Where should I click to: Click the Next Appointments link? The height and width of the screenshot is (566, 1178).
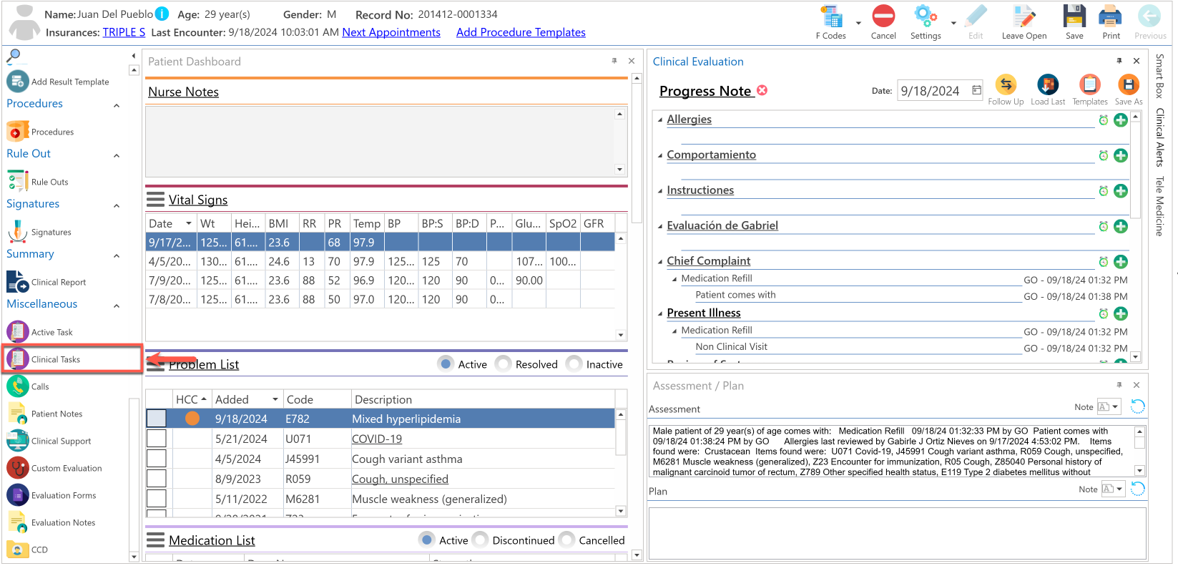pos(391,32)
